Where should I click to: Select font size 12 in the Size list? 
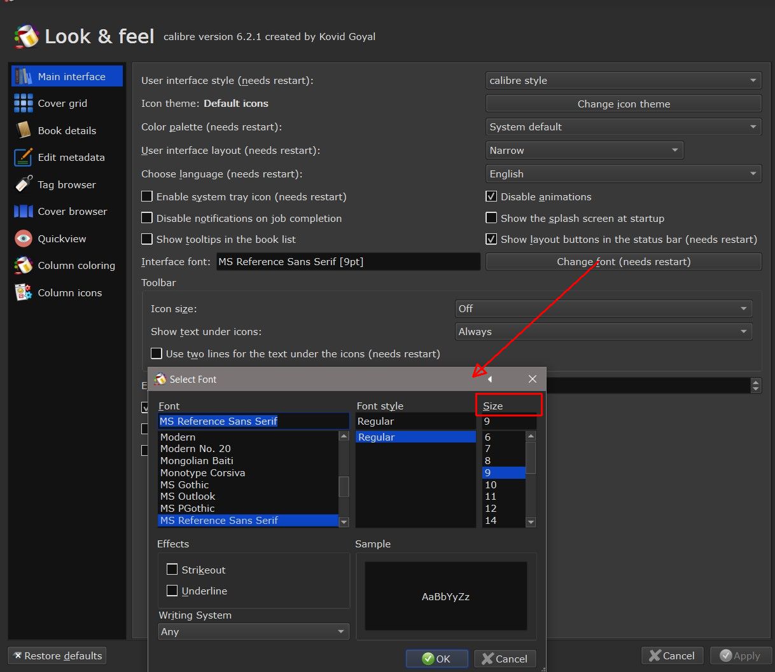pos(491,508)
